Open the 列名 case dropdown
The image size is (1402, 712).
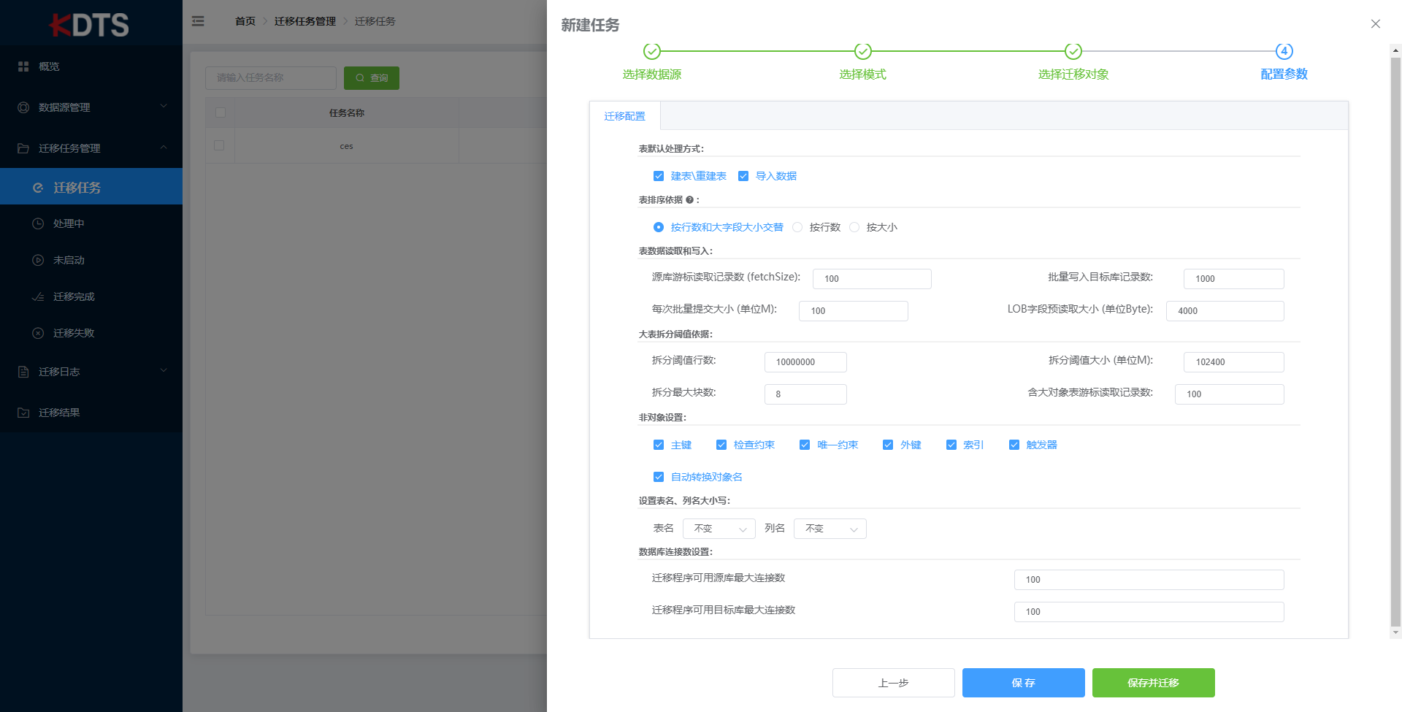[830, 528]
